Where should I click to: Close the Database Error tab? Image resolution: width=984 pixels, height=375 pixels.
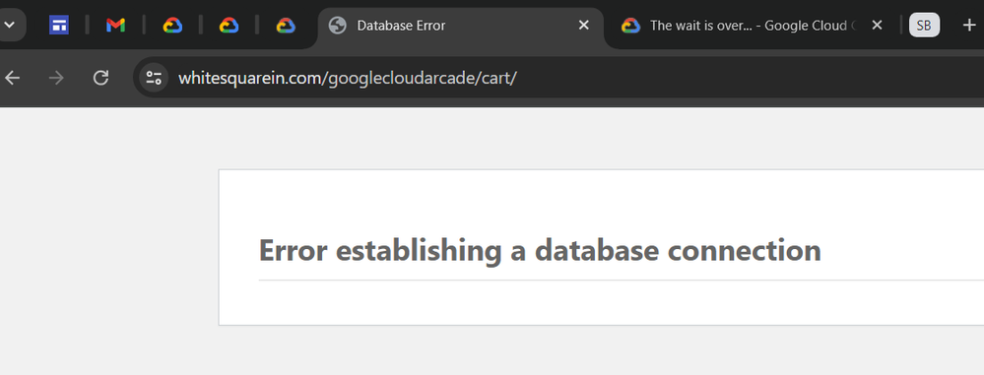[584, 25]
